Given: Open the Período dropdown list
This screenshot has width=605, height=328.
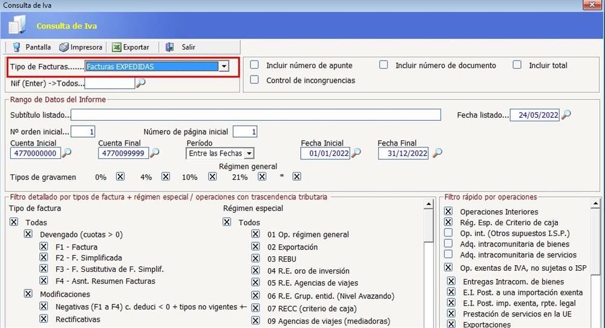Looking at the screenshot, I should 249,154.
